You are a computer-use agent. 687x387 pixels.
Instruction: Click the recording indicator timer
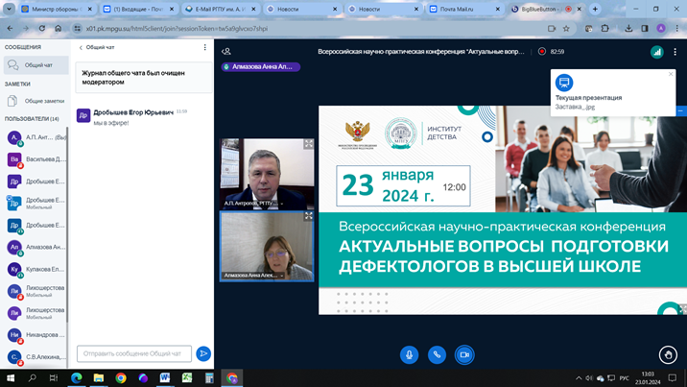click(551, 52)
